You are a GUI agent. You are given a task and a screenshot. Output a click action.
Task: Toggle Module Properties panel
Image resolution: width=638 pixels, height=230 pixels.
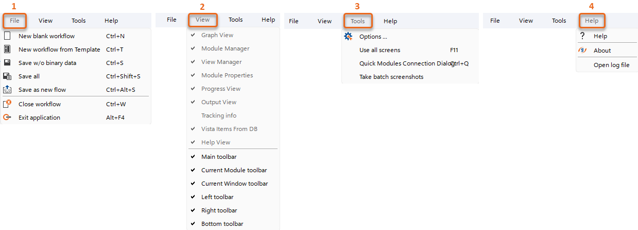(x=233, y=75)
